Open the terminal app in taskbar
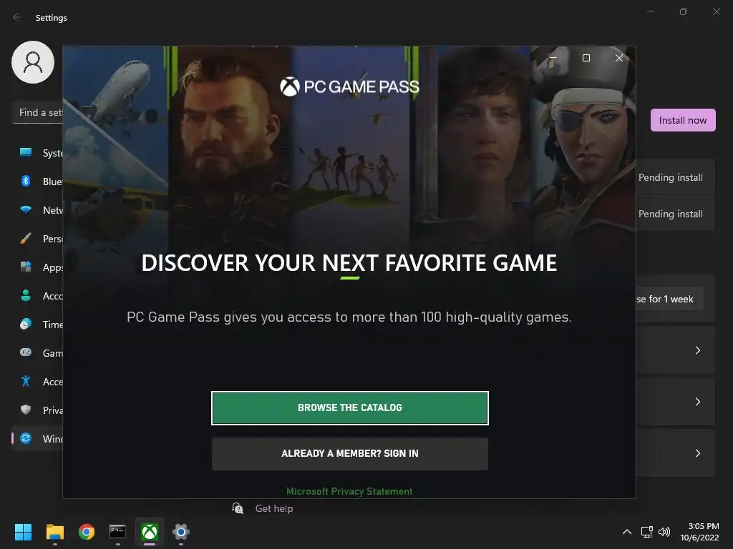This screenshot has height=549, width=733. point(117,532)
